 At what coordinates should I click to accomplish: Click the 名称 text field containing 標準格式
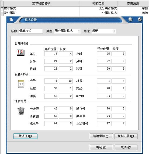click(31, 31)
